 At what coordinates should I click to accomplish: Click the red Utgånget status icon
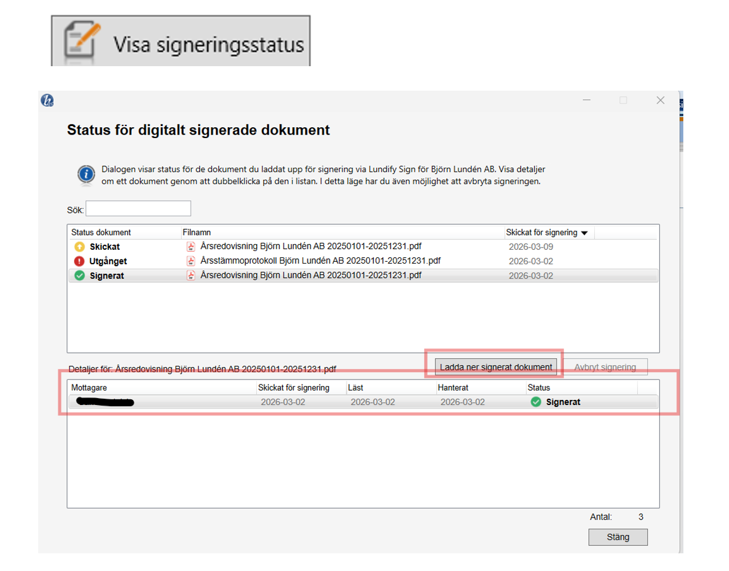79,261
